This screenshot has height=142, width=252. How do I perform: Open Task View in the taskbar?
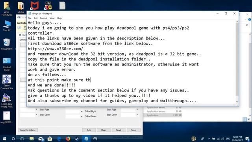(22, 138)
